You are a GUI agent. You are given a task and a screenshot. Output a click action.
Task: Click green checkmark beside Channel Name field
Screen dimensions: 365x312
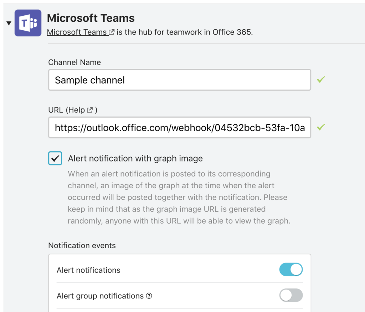[321, 80]
